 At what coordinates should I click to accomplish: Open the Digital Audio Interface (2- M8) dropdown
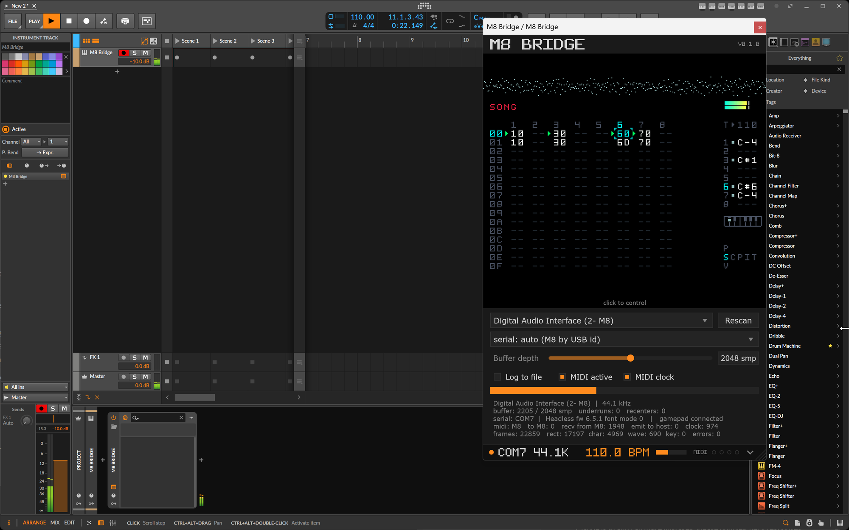(x=601, y=321)
